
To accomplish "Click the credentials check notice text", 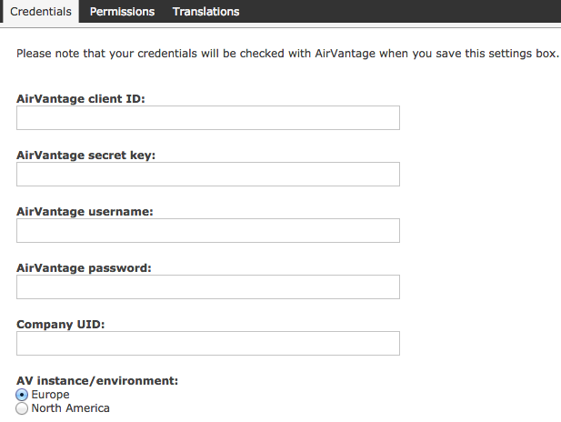I will [x=287, y=54].
